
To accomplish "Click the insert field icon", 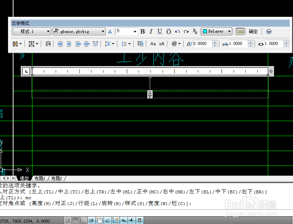I will click(140, 44).
